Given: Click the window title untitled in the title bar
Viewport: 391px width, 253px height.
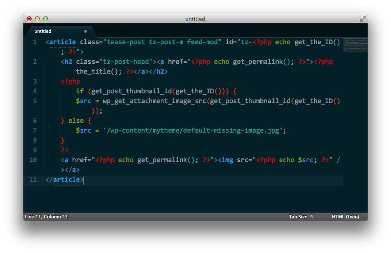Looking at the screenshot, I should click(195, 19).
